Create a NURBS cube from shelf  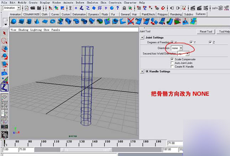coord(21,21)
